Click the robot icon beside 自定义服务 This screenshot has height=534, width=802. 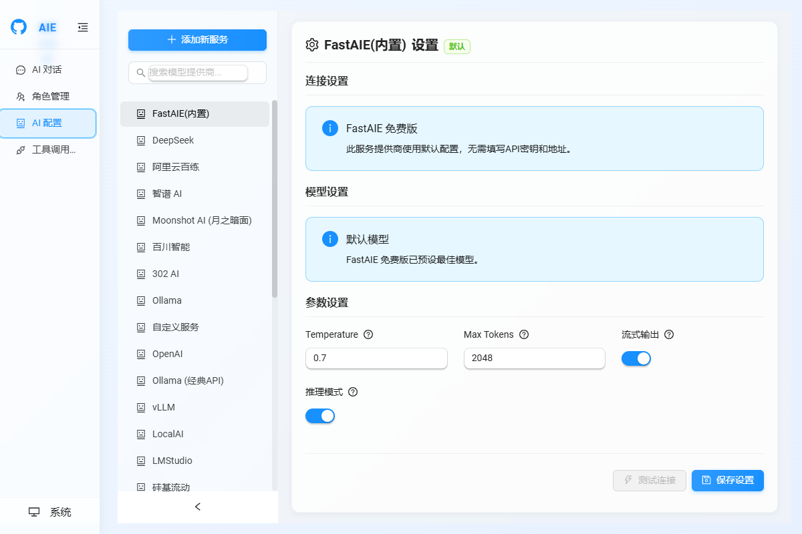[x=141, y=327]
